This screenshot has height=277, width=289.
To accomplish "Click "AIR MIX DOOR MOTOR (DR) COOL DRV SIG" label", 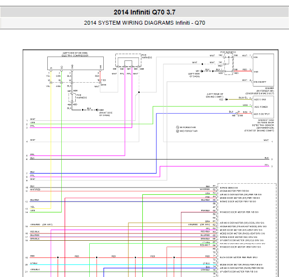I will [242, 223].
